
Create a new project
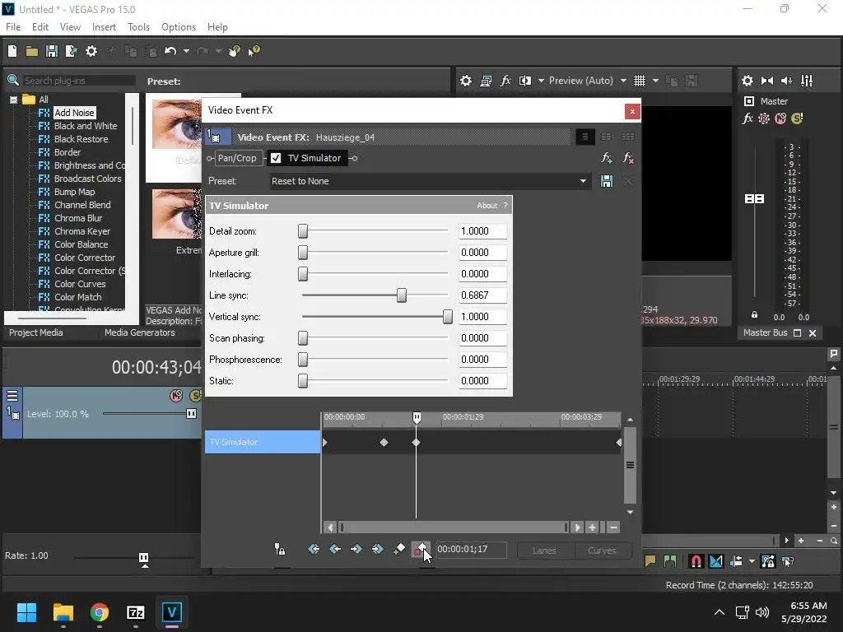(12, 51)
